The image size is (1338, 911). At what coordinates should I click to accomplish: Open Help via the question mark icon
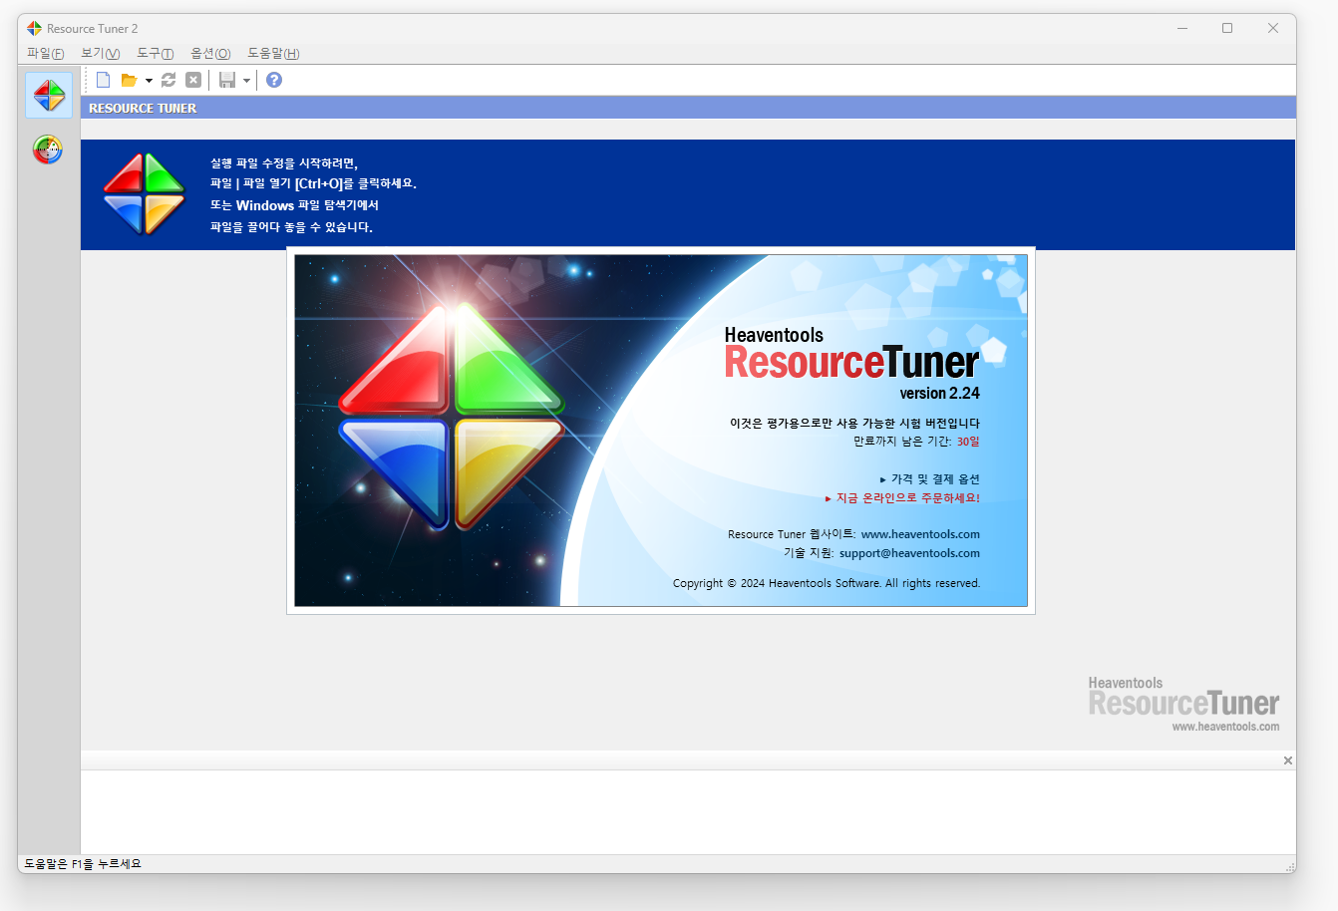tap(274, 80)
